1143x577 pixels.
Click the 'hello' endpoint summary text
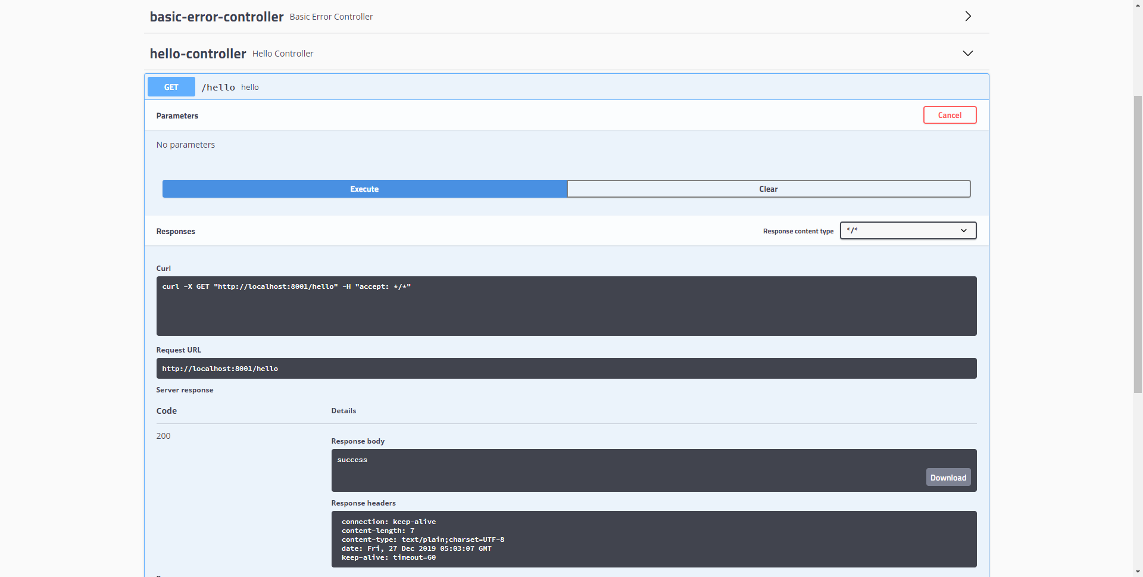point(250,88)
